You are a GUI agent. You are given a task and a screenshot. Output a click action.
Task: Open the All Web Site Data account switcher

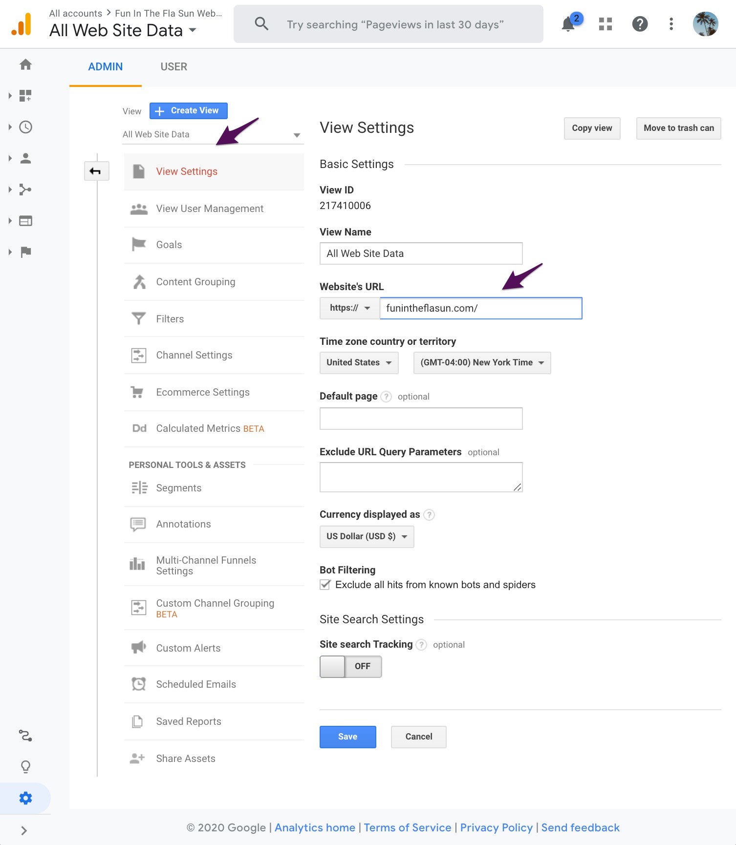click(123, 30)
